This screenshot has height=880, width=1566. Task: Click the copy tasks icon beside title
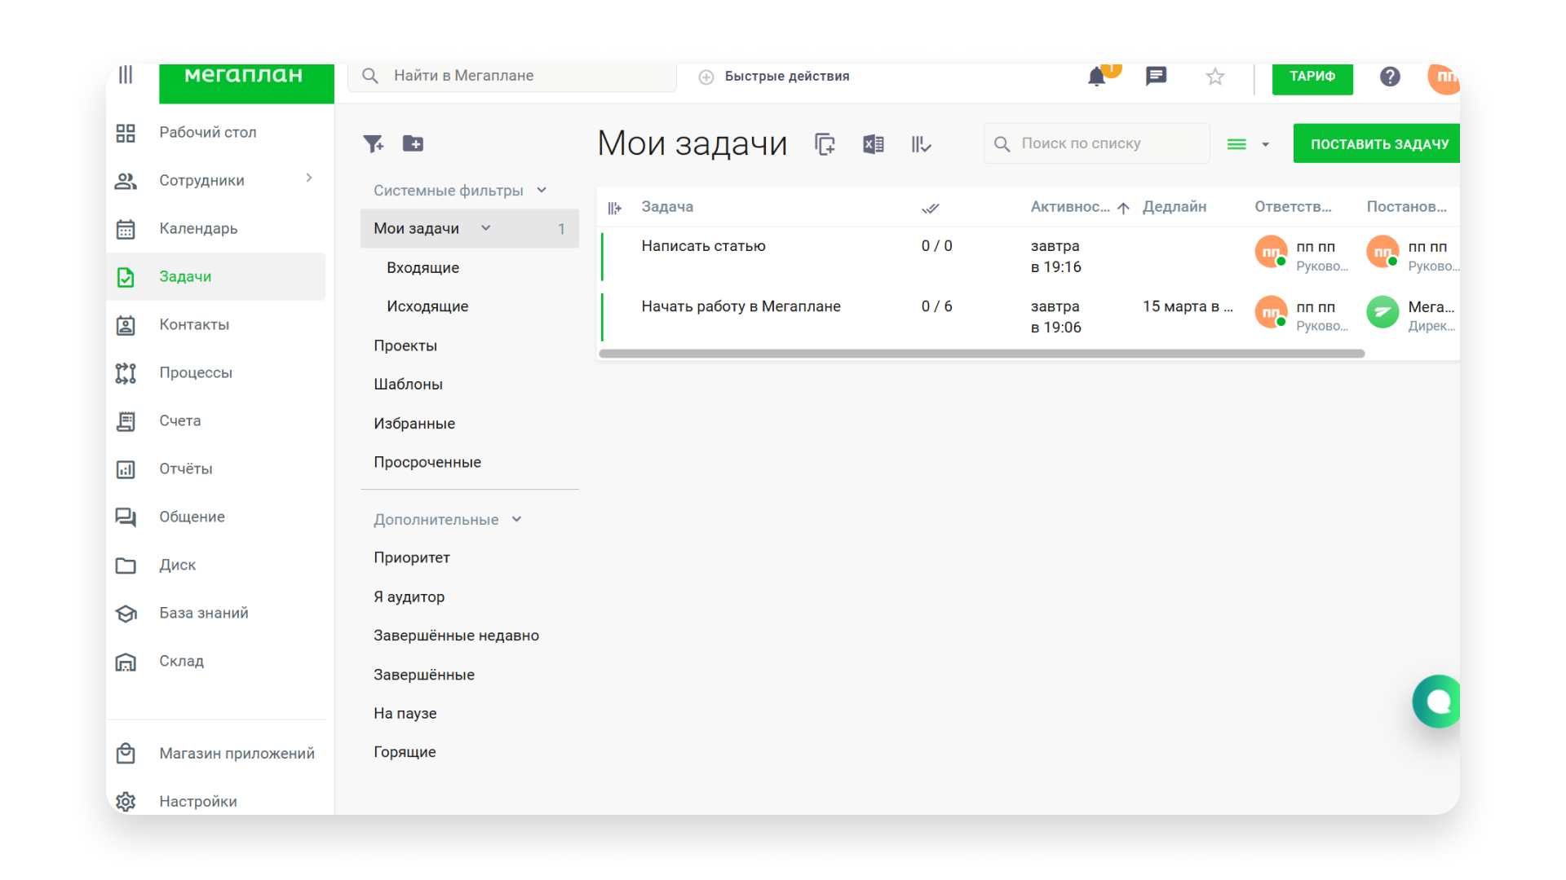point(825,144)
